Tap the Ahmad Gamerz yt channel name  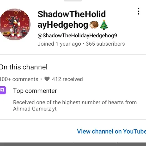click(35, 109)
